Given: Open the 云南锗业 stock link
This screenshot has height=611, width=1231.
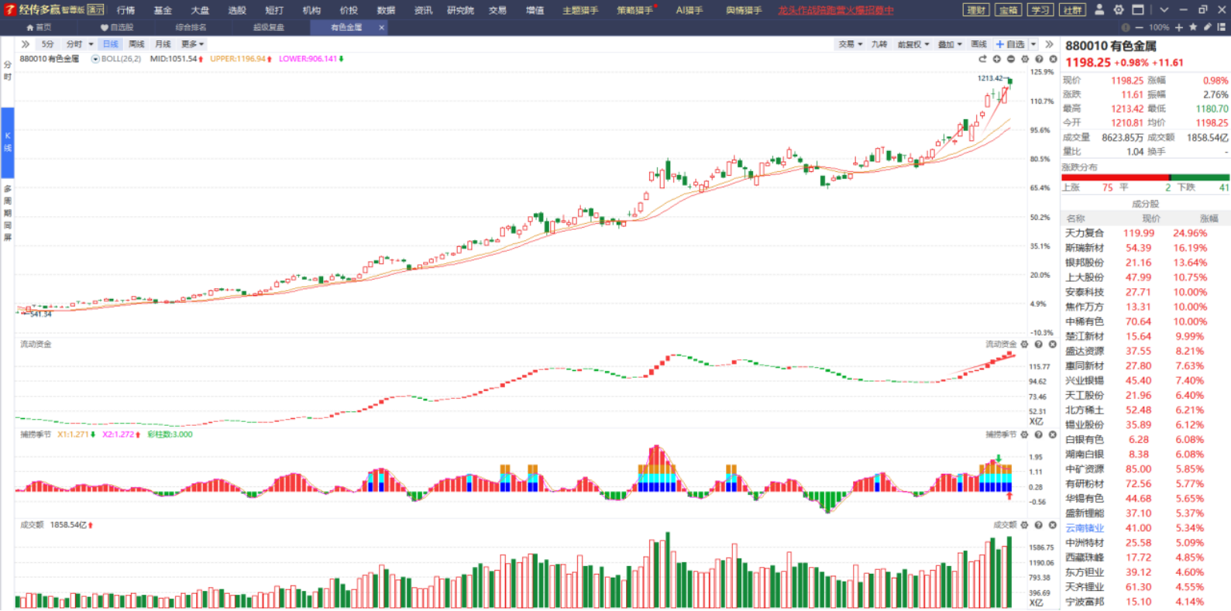Looking at the screenshot, I should (1085, 528).
